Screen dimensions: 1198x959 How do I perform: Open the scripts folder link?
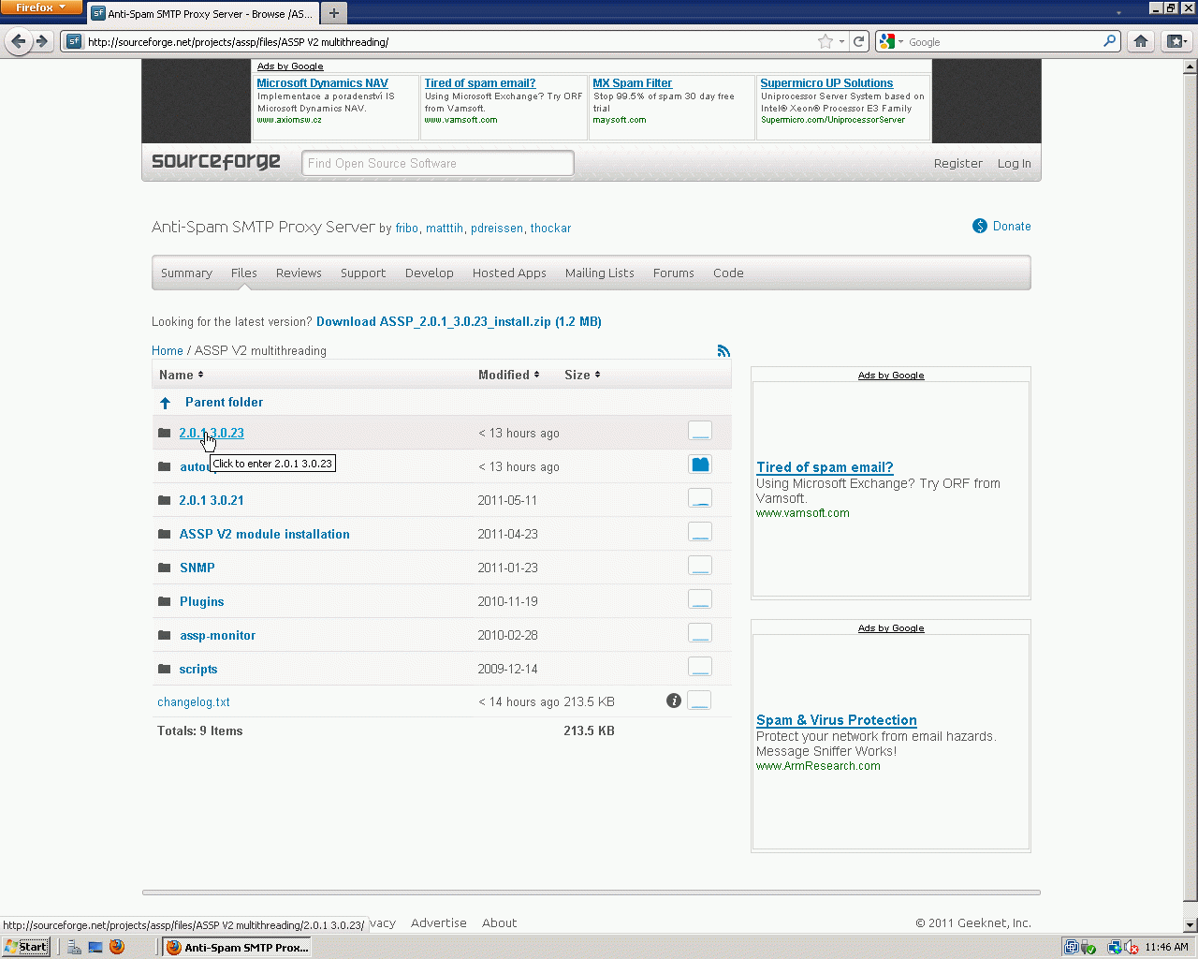(x=198, y=669)
